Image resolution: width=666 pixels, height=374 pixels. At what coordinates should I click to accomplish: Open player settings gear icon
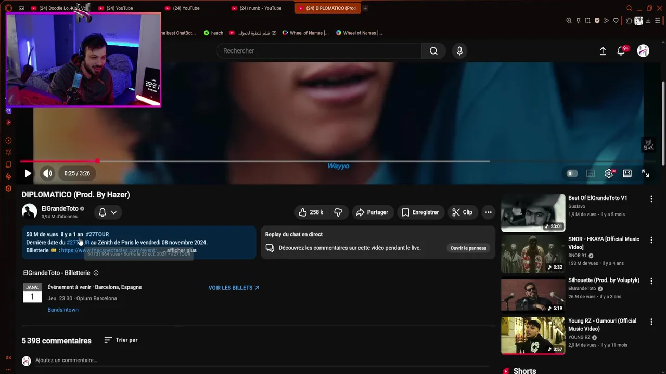(x=609, y=173)
